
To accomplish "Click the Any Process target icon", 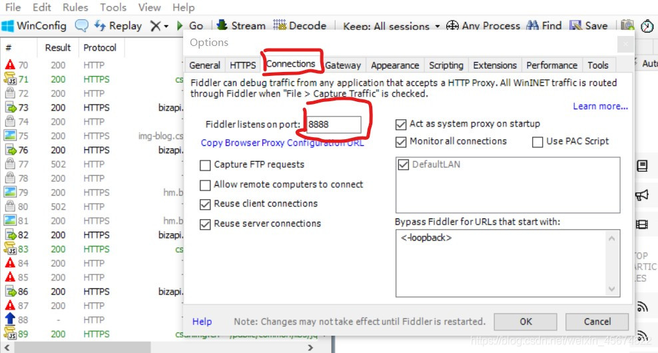I will pos(452,25).
